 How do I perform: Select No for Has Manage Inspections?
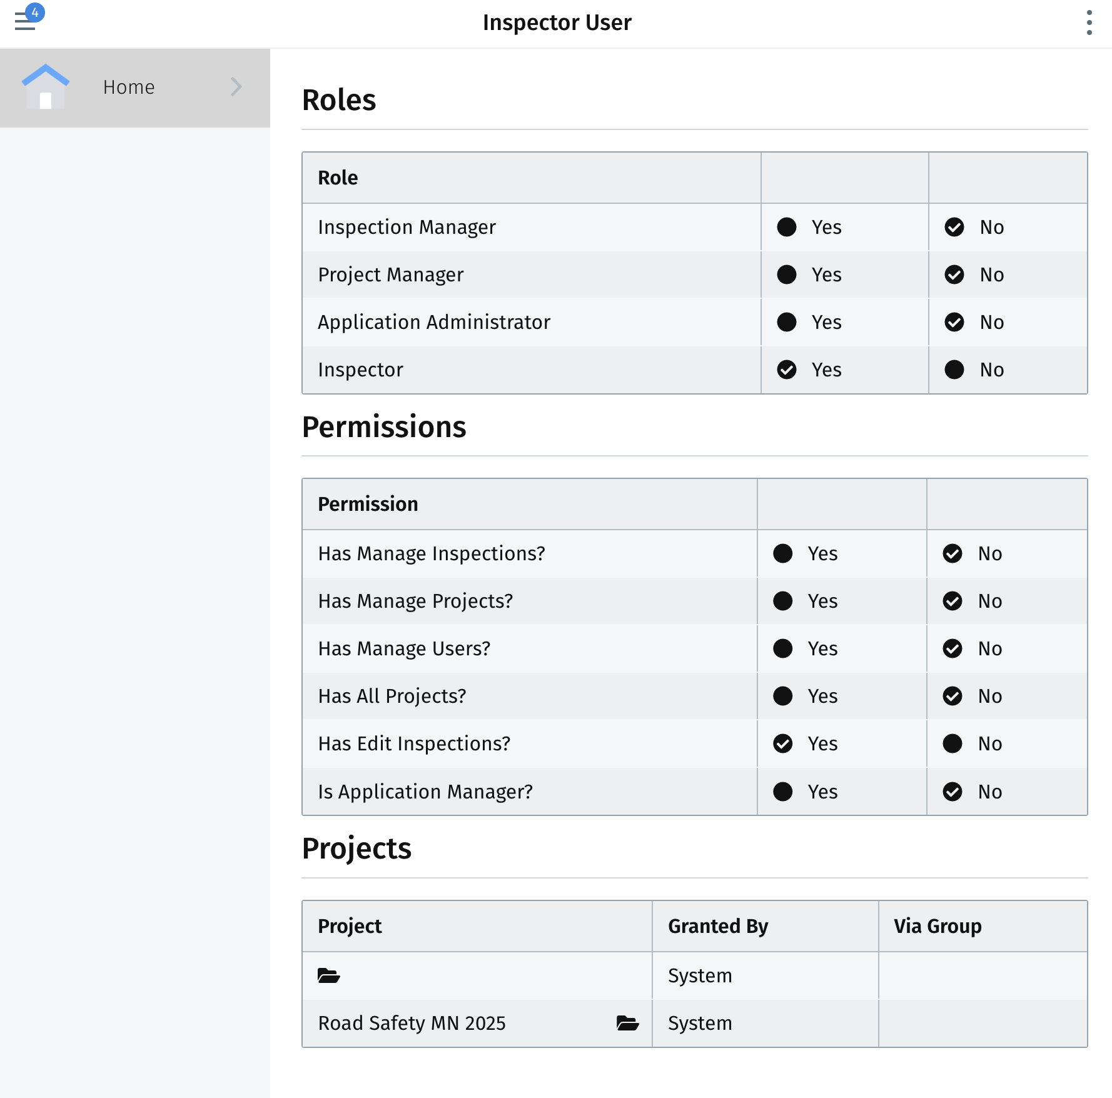coord(953,553)
